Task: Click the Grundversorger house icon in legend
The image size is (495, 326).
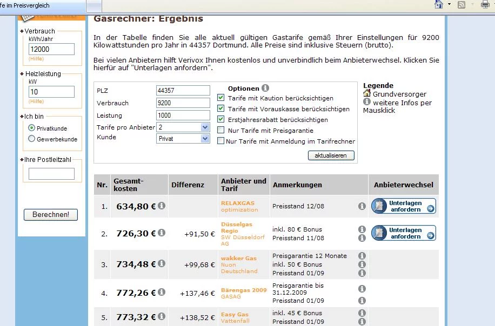Action: 367,93
